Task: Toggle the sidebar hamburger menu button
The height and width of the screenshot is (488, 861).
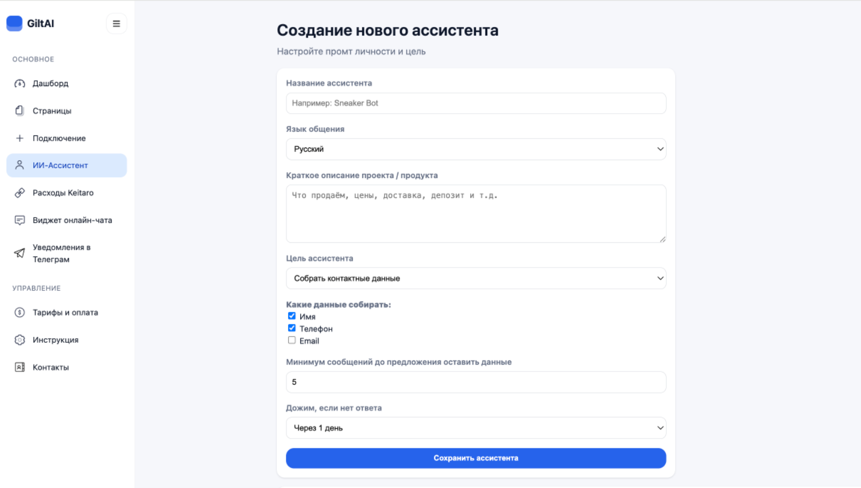Action: point(117,24)
